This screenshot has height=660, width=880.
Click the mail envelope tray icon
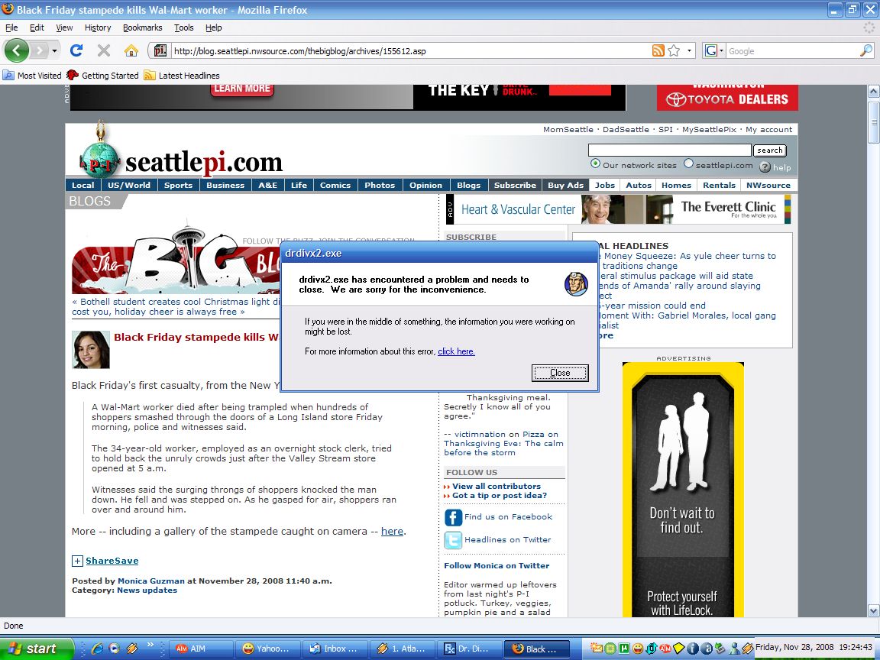[596, 649]
